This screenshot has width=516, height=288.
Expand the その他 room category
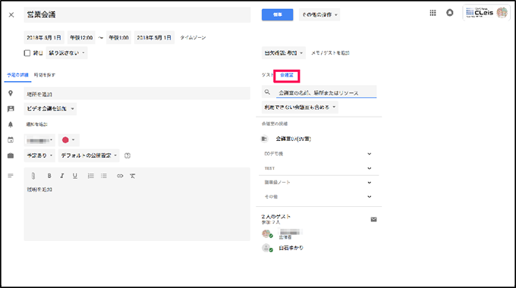click(318, 196)
